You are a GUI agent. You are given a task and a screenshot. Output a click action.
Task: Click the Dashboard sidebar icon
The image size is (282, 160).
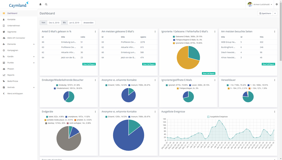click(x=4, y=13)
